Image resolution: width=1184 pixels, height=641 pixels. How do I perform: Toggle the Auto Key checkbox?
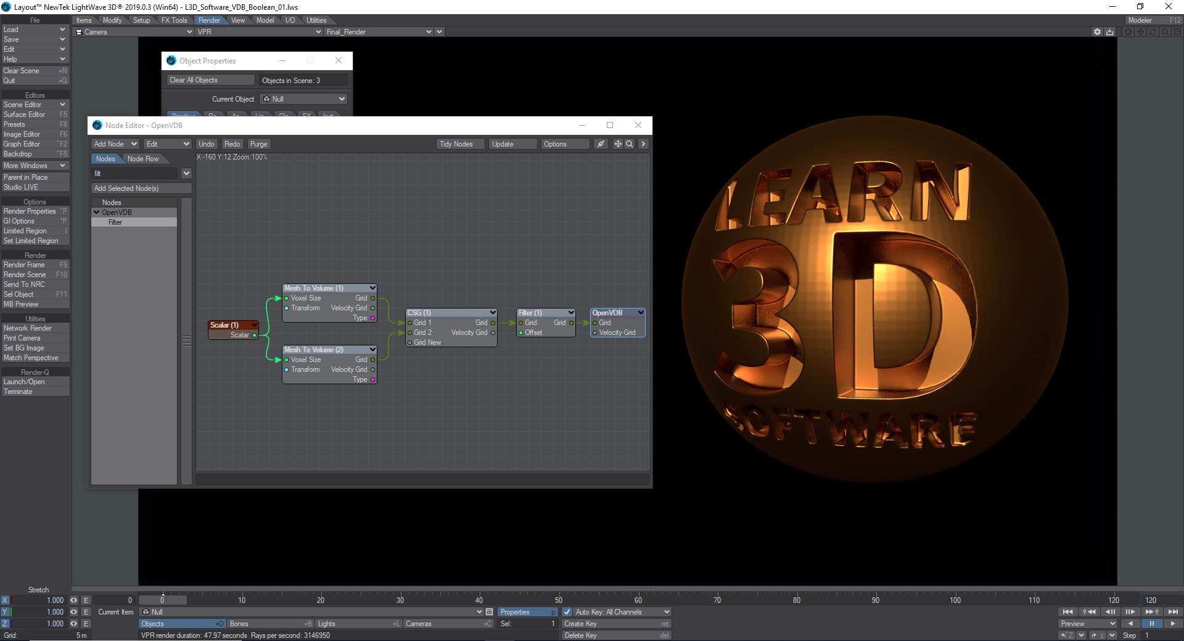pos(567,612)
